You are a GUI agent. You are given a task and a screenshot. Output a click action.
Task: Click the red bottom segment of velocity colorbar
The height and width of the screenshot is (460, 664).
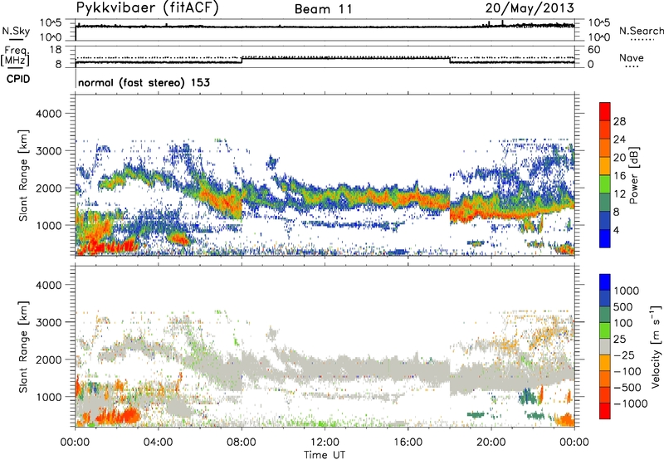605,411
